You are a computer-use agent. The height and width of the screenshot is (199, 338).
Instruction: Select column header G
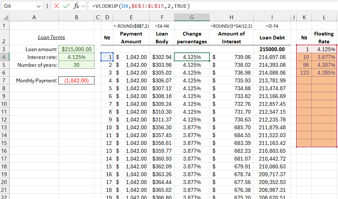[x=192, y=17]
